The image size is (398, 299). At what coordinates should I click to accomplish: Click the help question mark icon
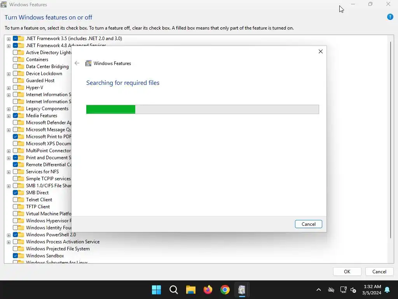[390, 17]
